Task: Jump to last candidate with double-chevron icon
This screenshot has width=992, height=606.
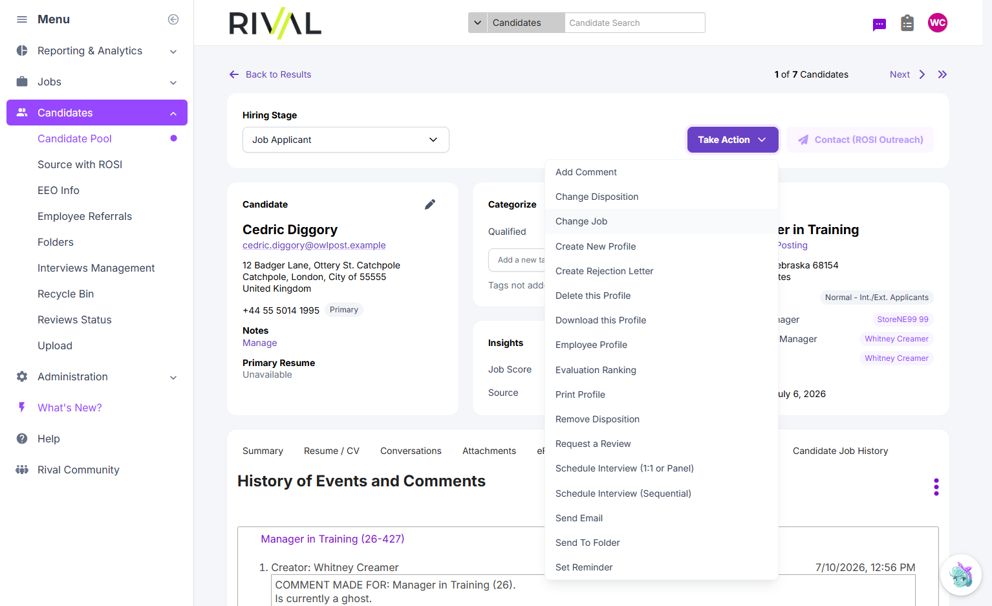Action: pyautogui.click(x=942, y=74)
